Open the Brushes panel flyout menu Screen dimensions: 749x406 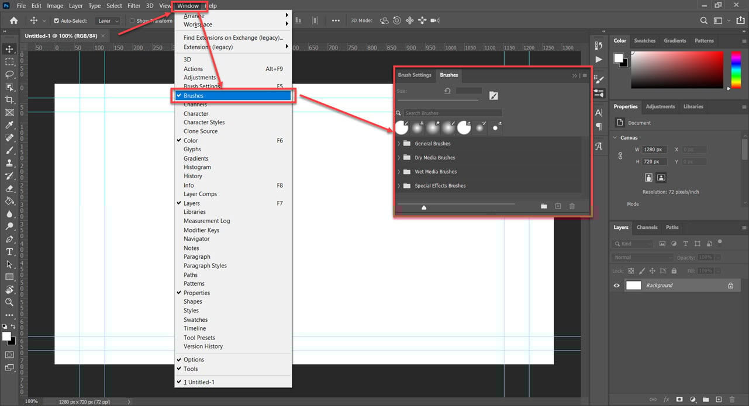point(585,75)
